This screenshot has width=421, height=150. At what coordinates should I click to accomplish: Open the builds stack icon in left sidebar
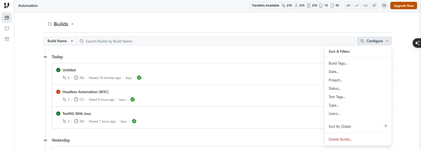click(7, 18)
